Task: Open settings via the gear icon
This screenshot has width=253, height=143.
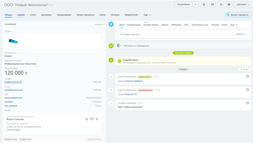Action: coord(229,4)
